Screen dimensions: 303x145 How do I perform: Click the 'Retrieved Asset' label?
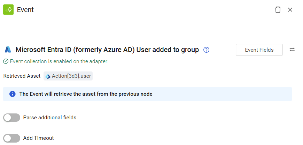(x=22, y=76)
